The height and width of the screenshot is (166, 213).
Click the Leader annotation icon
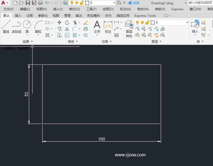pyautogui.click(x=116, y=29)
